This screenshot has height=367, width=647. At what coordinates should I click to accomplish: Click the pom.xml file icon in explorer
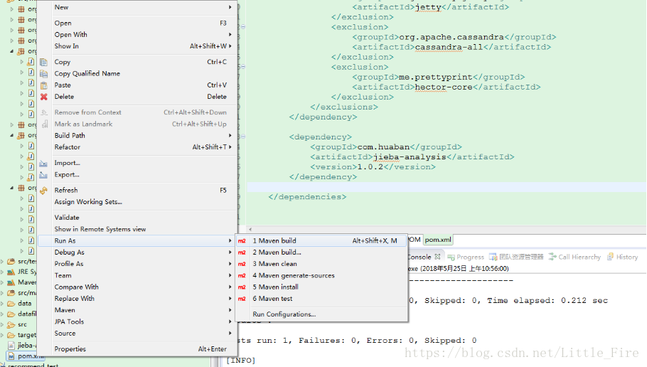point(11,356)
